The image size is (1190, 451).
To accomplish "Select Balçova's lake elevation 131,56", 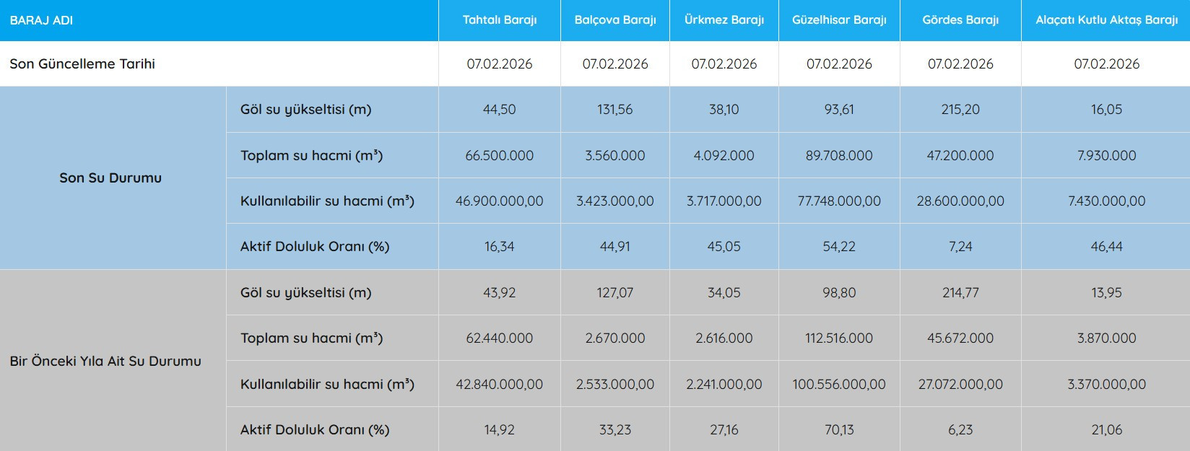I will coord(615,110).
